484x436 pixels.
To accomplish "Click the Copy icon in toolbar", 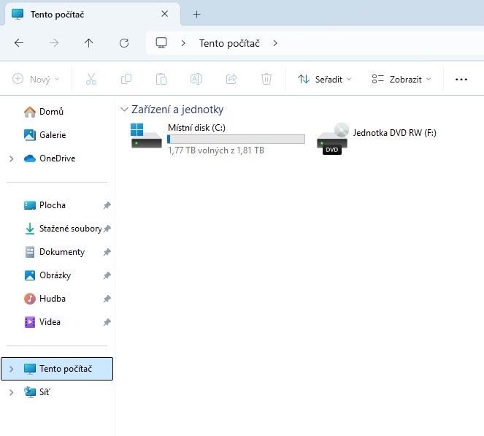I will point(126,79).
